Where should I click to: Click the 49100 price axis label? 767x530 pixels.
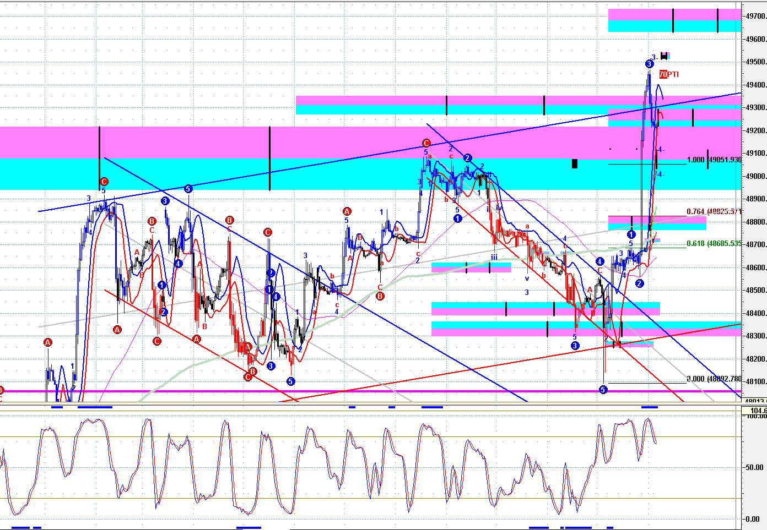point(755,154)
